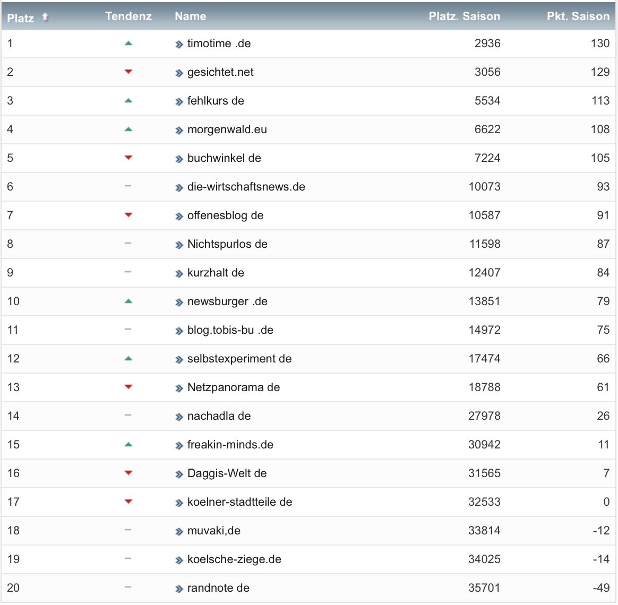The image size is (618, 605).
Task: Click neutral trend dash for Nichtspurlos de
Action: tap(128, 244)
